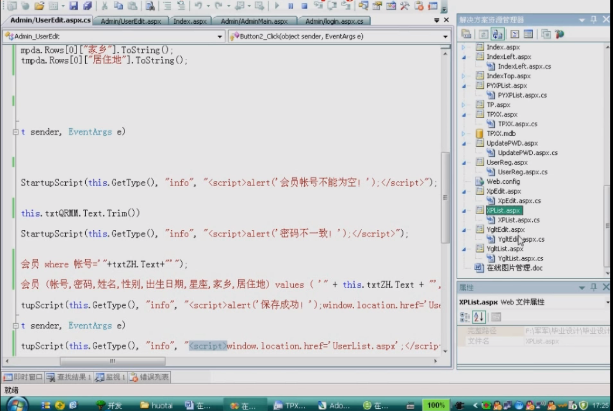The height and width of the screenshot is (411, 613).
Task: Cut selection with the scissors icon
Action: [105, 5]
